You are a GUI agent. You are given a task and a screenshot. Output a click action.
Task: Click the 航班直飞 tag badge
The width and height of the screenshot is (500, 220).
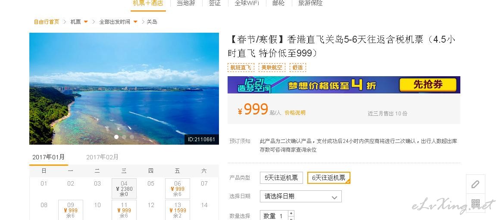click(241, 68)
